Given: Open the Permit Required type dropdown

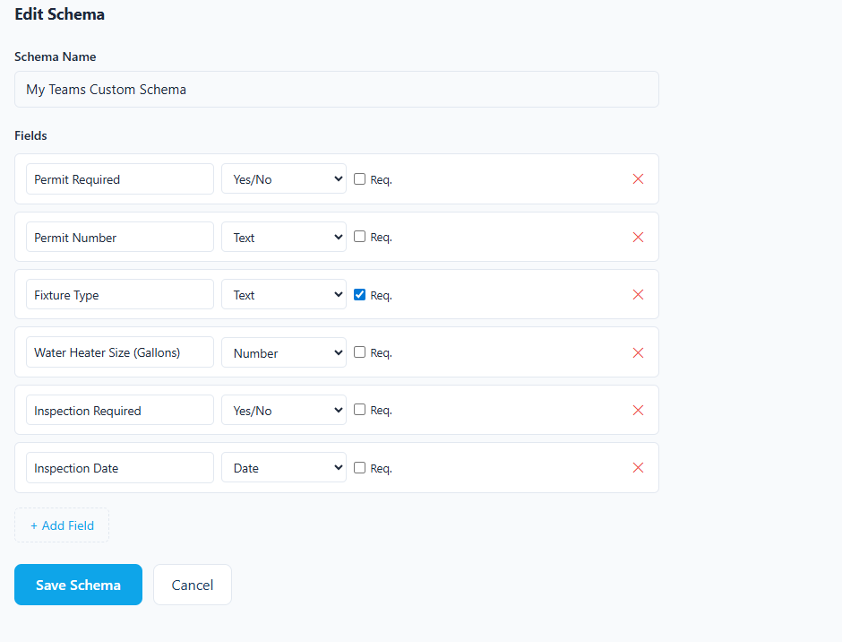Looking at the screenshot, I should coord(284,178).
